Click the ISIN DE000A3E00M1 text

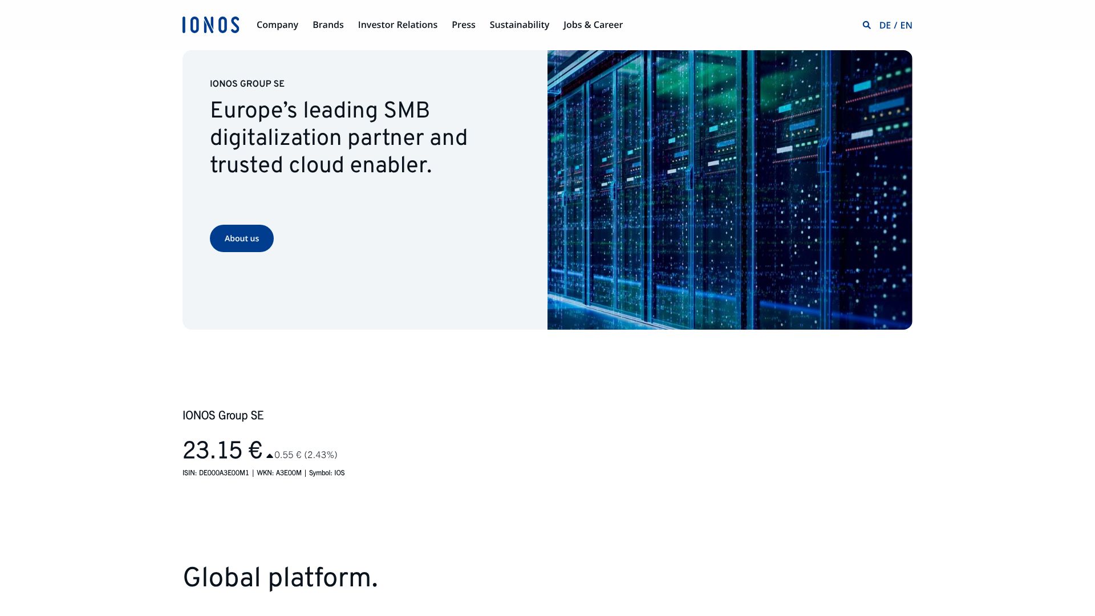[216, 473]
